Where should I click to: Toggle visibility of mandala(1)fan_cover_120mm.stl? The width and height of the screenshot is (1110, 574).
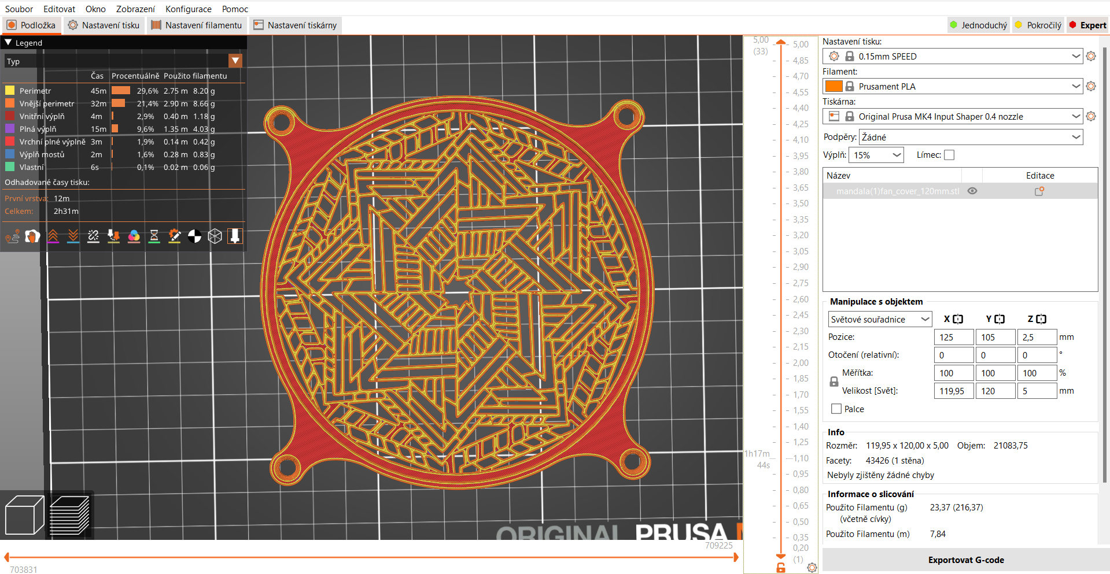[x=972, y=190]
